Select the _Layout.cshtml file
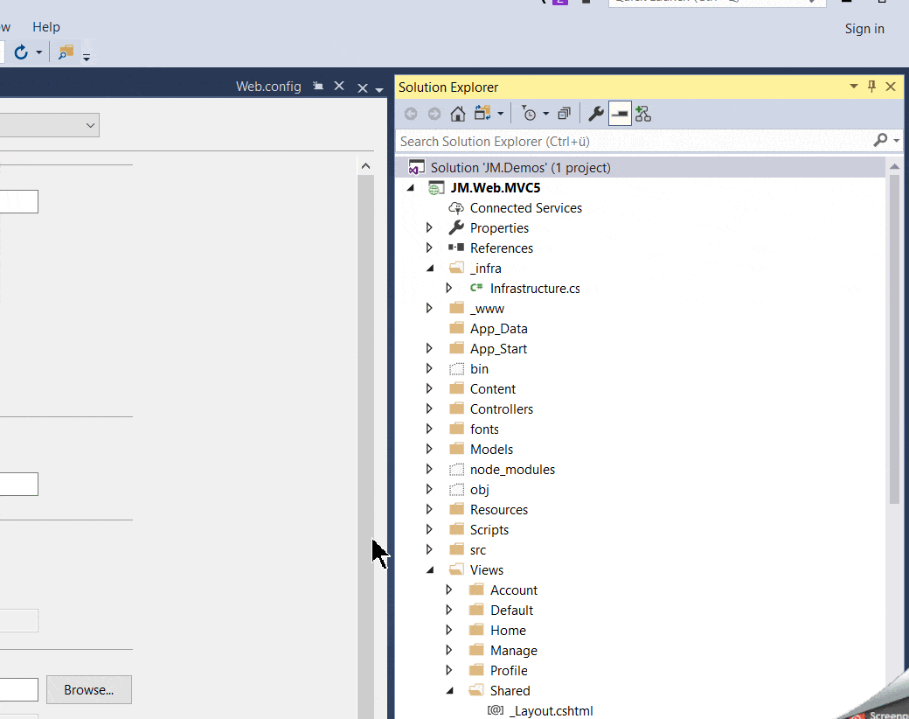This screenshot has height=719, width=909. [x=551, y=711]
